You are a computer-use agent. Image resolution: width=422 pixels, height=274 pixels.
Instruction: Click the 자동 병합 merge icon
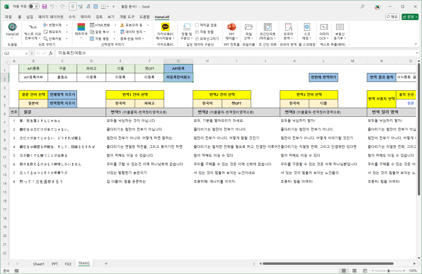click(92, 39)
